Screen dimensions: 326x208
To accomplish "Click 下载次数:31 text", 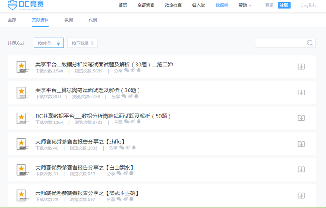I will point(47,174).
